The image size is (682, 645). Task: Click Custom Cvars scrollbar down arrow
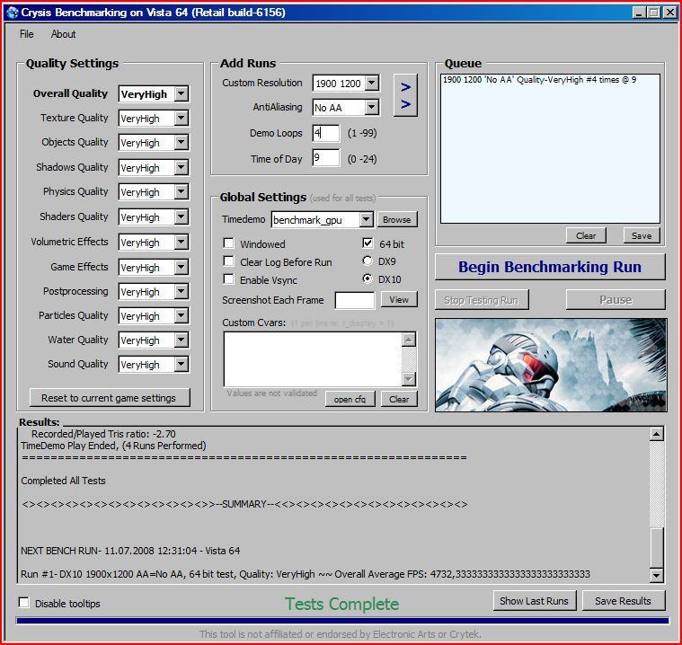(409, 379)
